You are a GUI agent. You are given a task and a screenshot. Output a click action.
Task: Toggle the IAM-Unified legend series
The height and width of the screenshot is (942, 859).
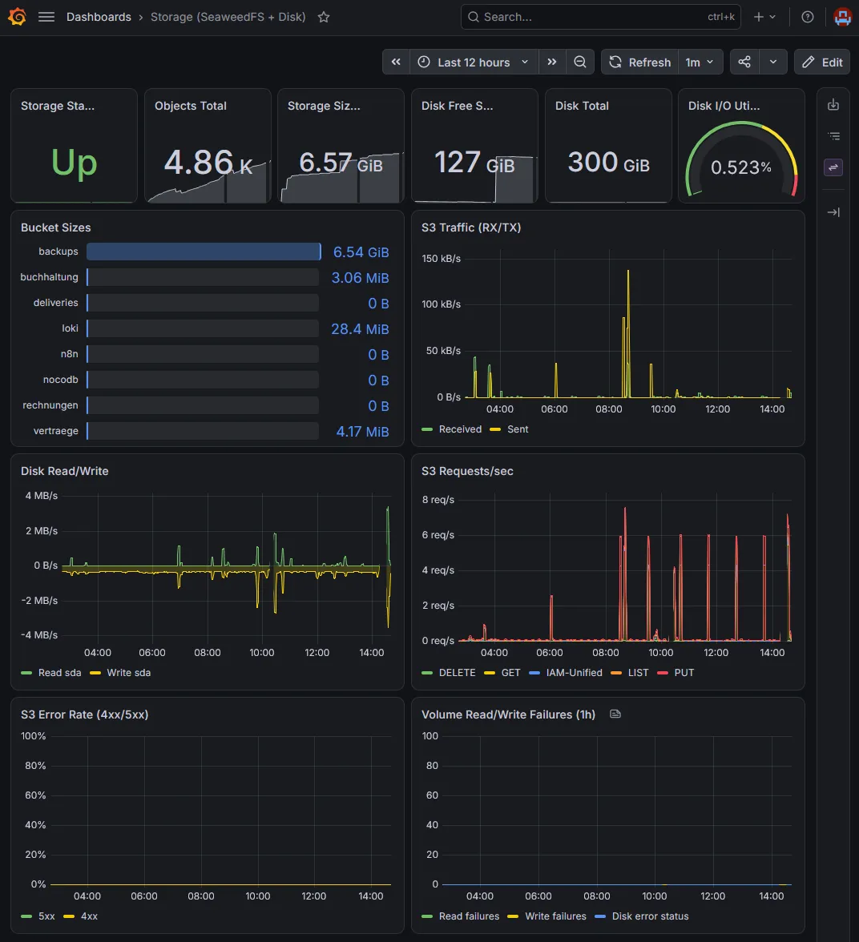tap(574, 673)
